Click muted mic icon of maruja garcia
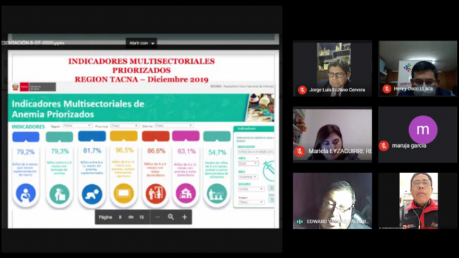 point(384,146)
